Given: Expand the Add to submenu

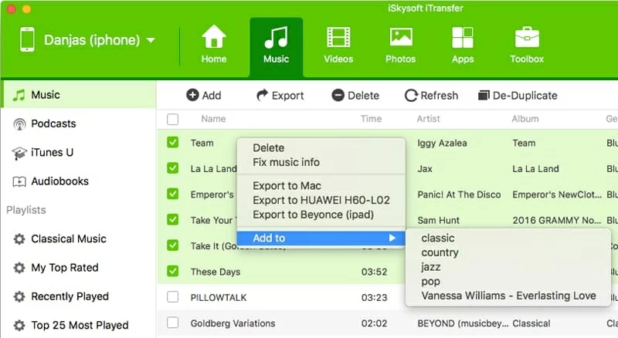Looking at the screenshot, I should click(x=321, y=238).
